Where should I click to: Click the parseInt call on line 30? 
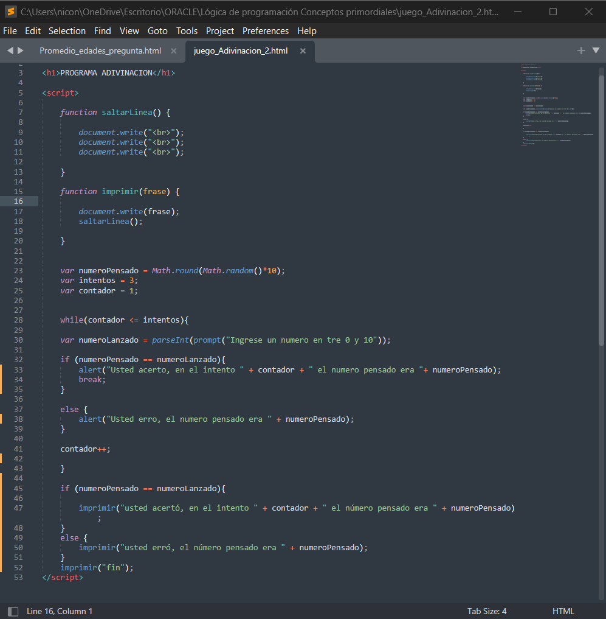[171, 340]
